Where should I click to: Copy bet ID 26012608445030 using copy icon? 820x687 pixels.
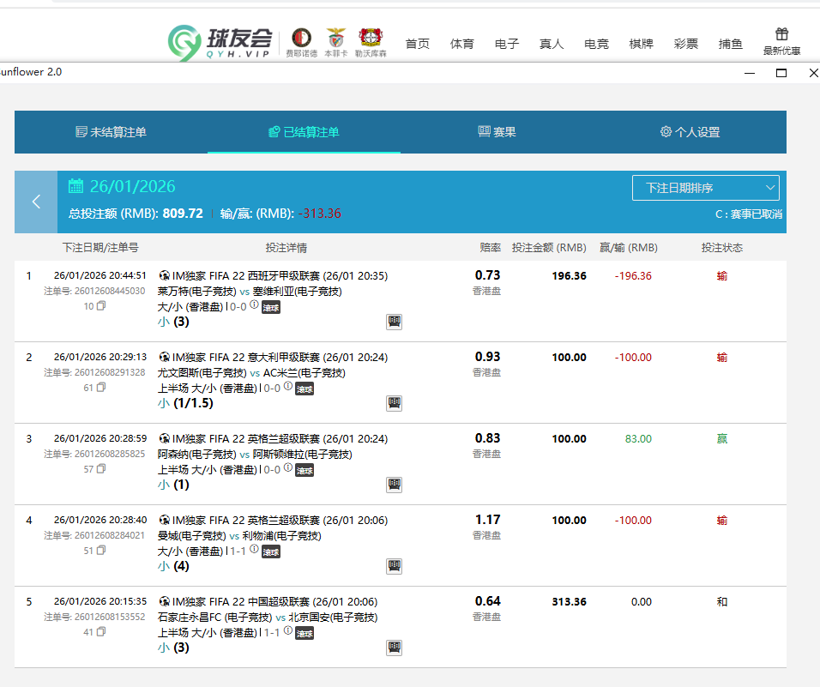click(101, 306)
